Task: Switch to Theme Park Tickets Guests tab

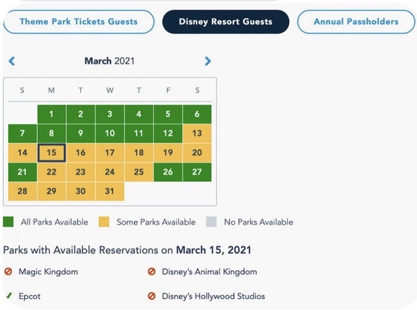Action: 79,21
